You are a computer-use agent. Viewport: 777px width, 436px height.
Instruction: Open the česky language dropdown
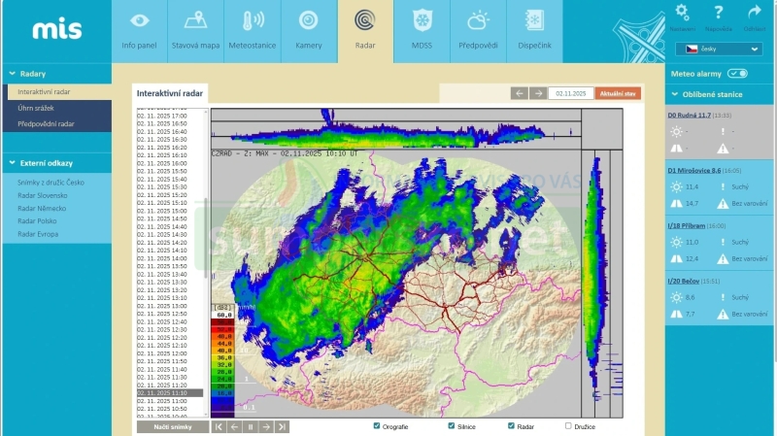pyautogui.click(x=724, y=49)
